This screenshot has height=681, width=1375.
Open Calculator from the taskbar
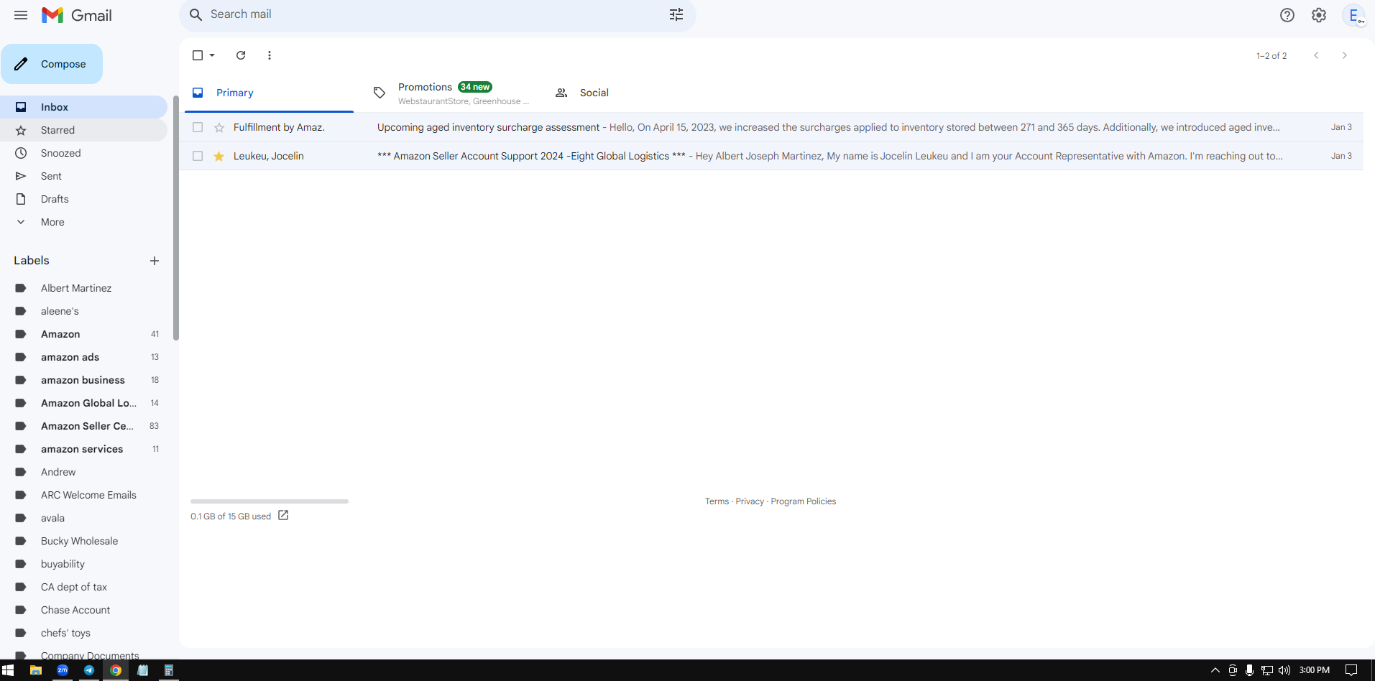tap(169, 670)
